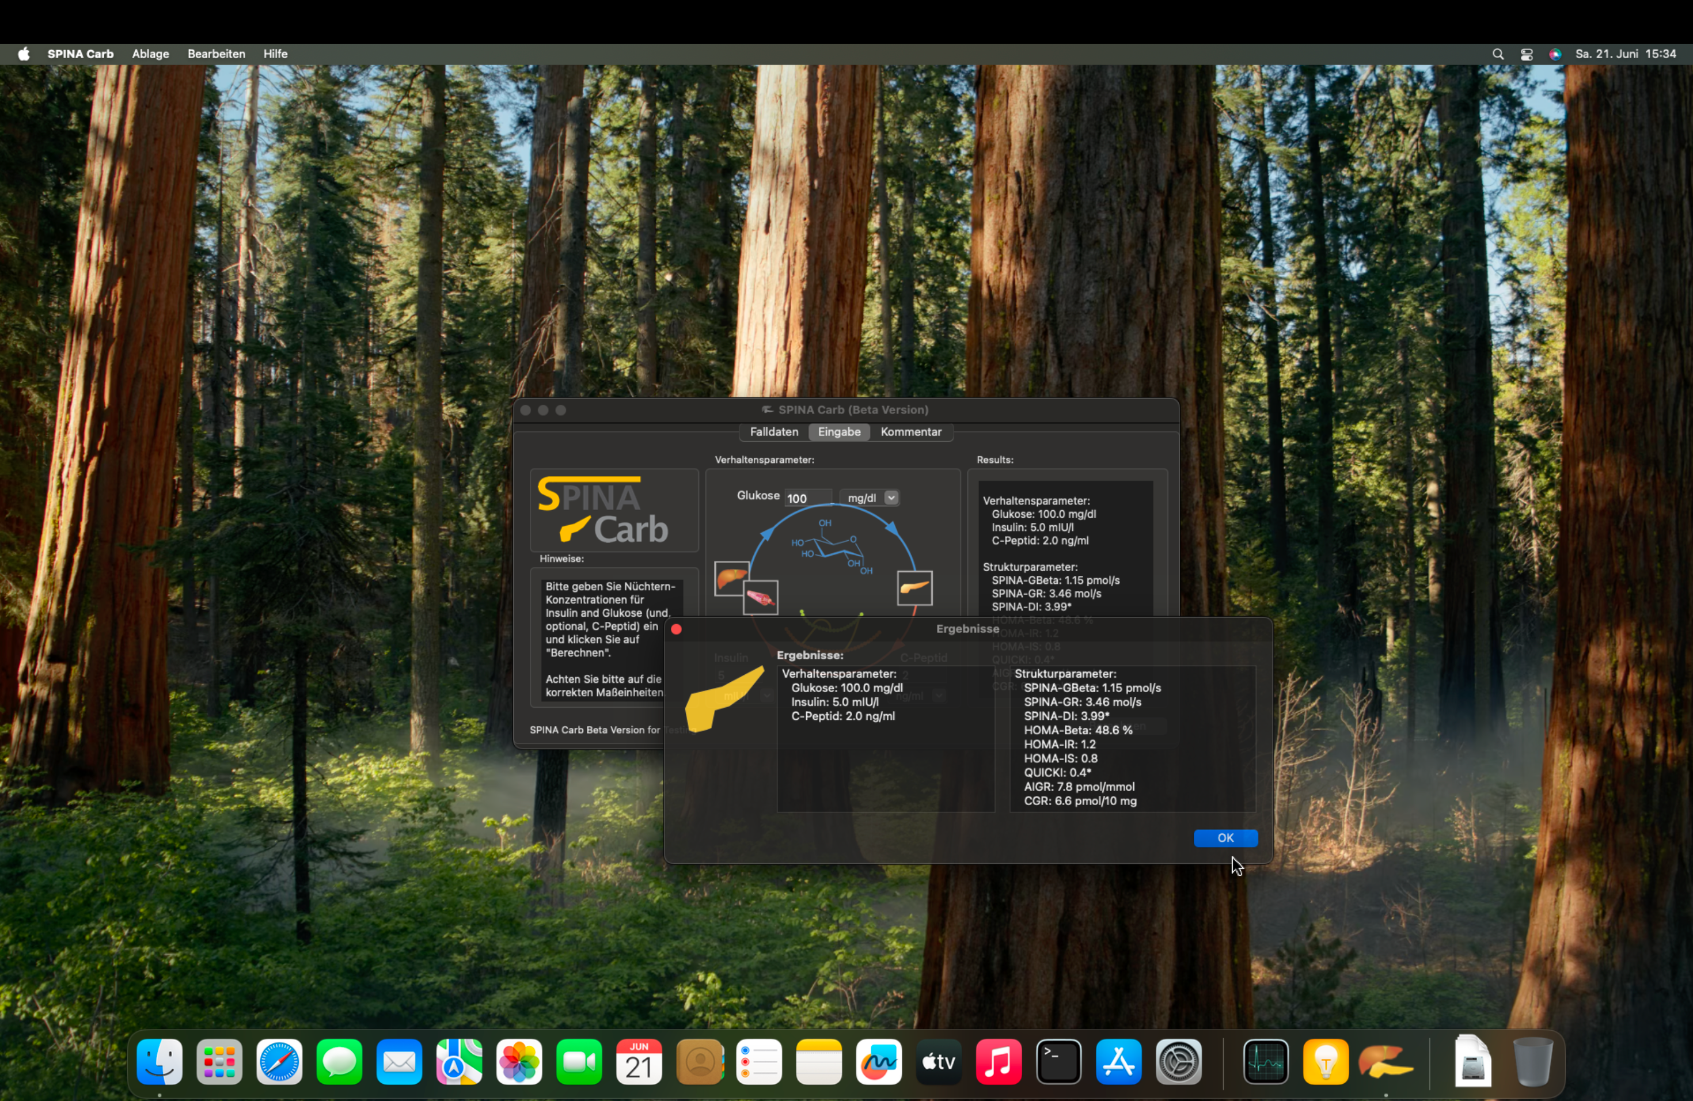Open Reminders from the Dock
Screen dimensions: 1693x1101
click(x=759, y=1062)
